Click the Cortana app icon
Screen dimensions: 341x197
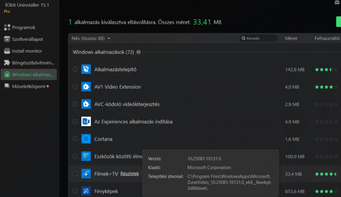pyautogui.click(x=86, y=139)
